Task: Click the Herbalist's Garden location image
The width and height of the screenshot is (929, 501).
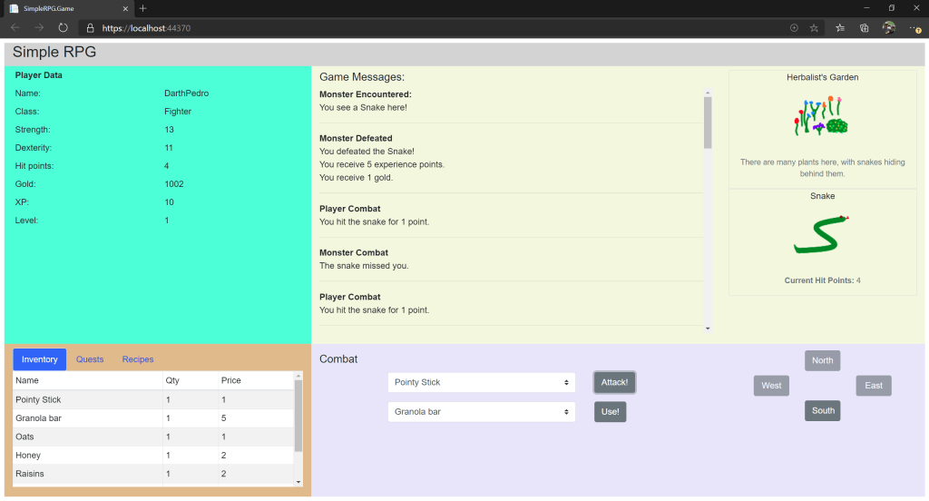Action: 822,117
